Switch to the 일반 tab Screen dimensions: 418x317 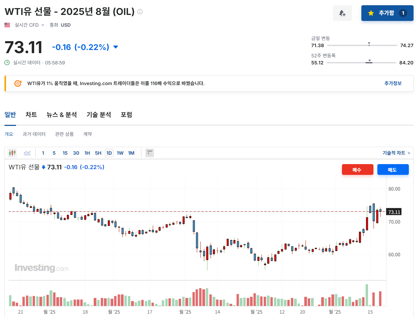click(x=10, y=115)
